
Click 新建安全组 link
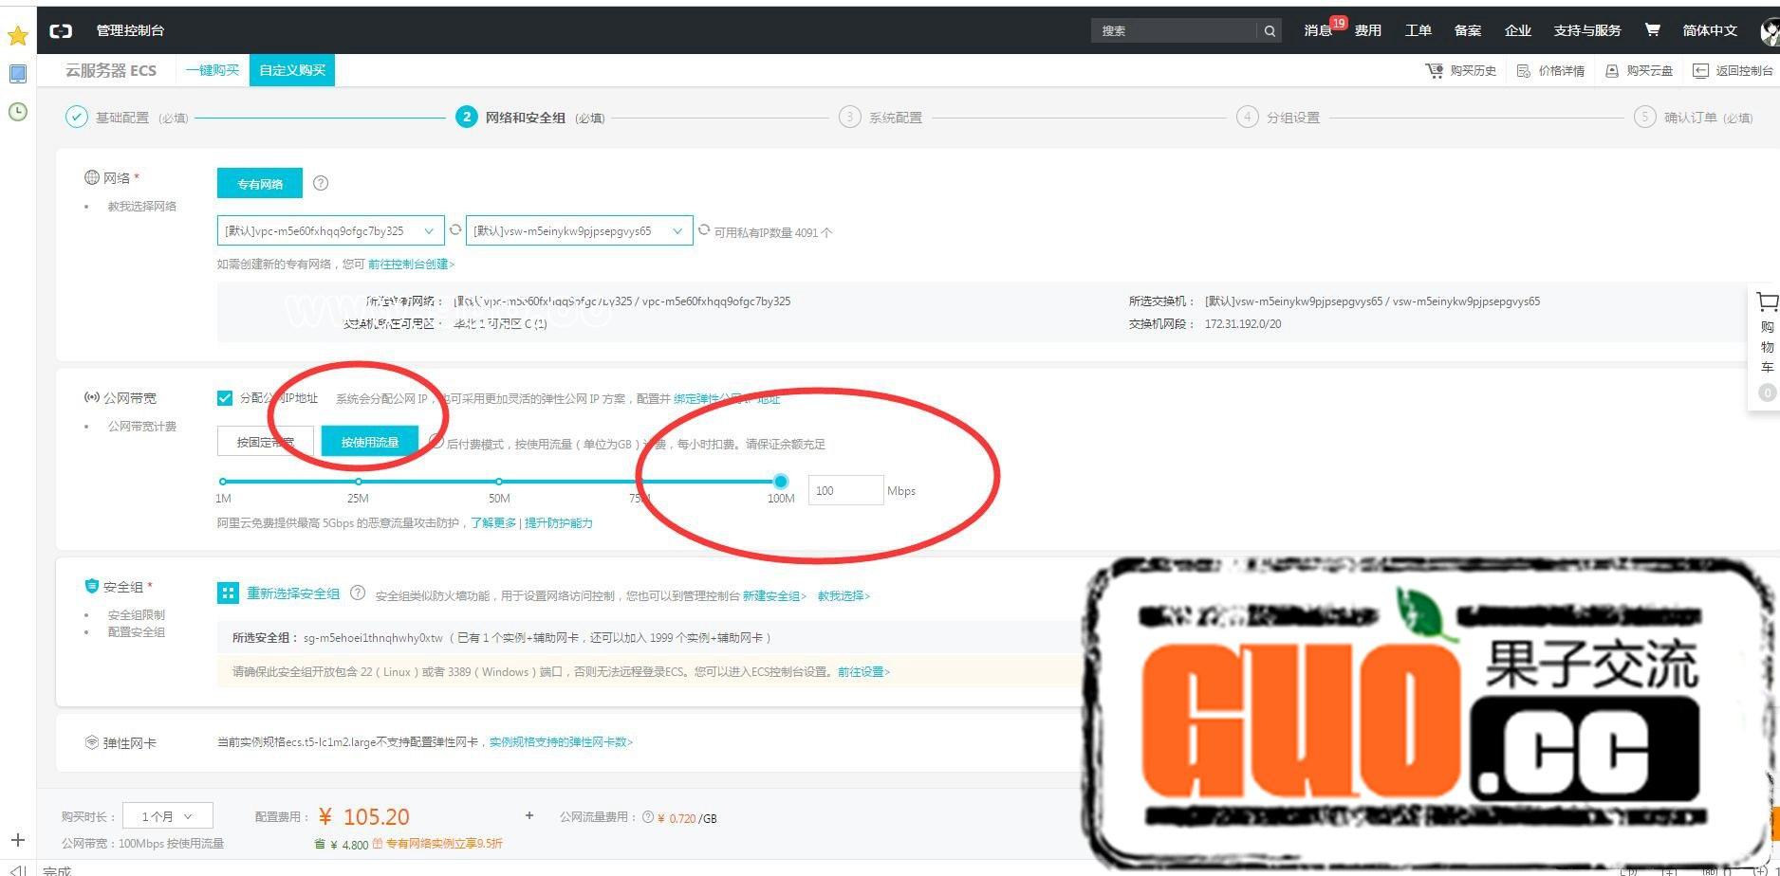[774, 595]
